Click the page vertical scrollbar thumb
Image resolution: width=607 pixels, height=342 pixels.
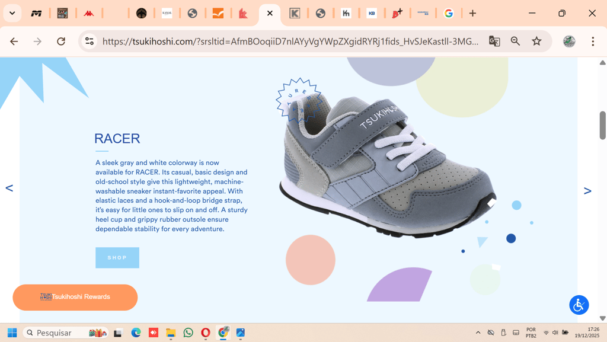tap(602, 125)
